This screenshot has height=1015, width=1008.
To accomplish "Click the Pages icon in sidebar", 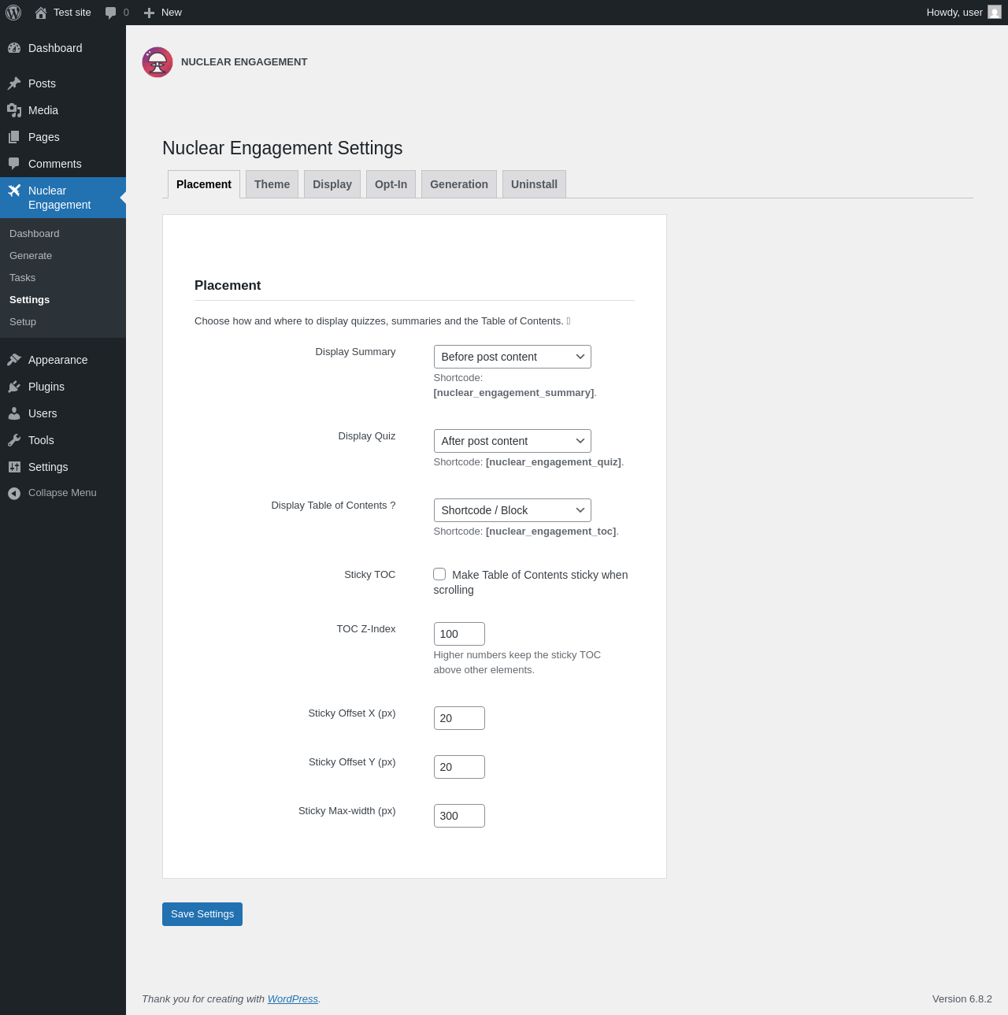I will 14,137.
